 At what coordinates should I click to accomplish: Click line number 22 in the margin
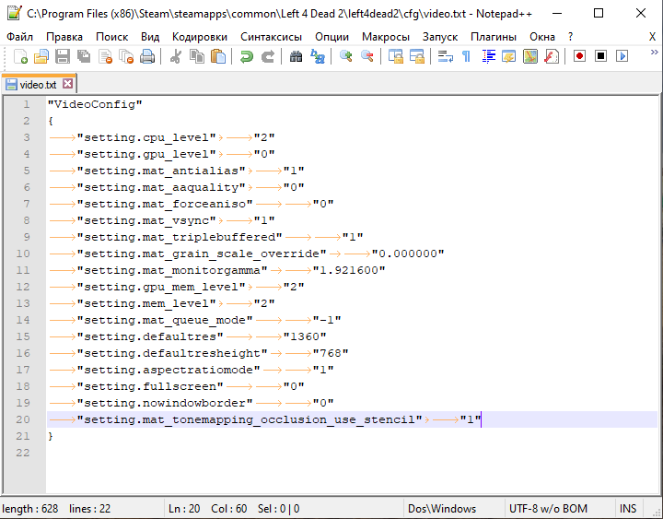pyautogui.click(x=23, y=453)
